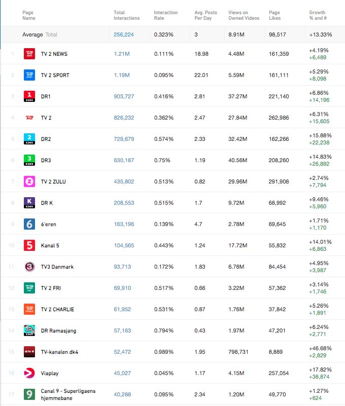Open the Viaplay arrow logo icon

[29, 373]
